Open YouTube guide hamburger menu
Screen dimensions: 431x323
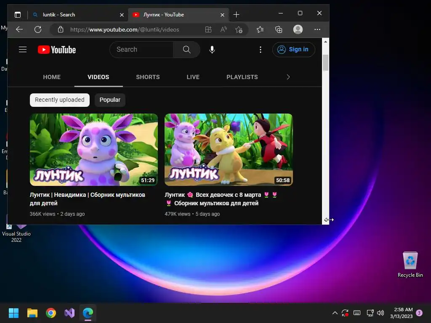(x=23, y=50)
